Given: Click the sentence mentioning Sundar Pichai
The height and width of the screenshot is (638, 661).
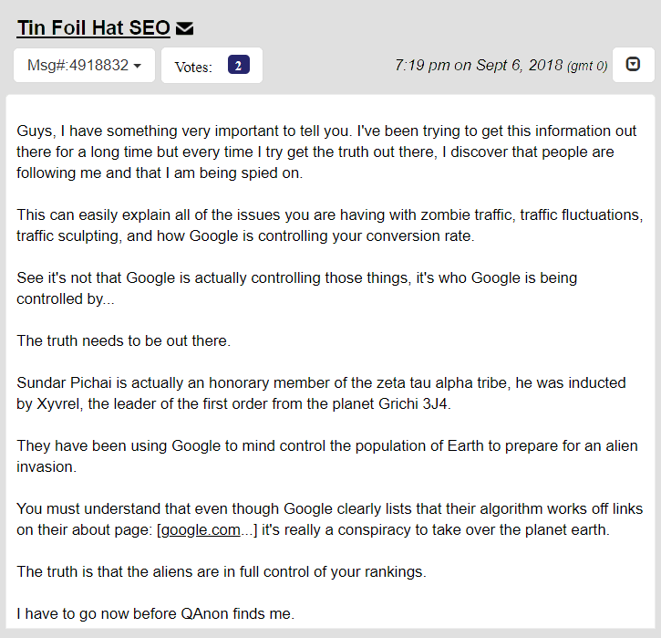Looking at the screenshot, I should click(x=321, y=393).
